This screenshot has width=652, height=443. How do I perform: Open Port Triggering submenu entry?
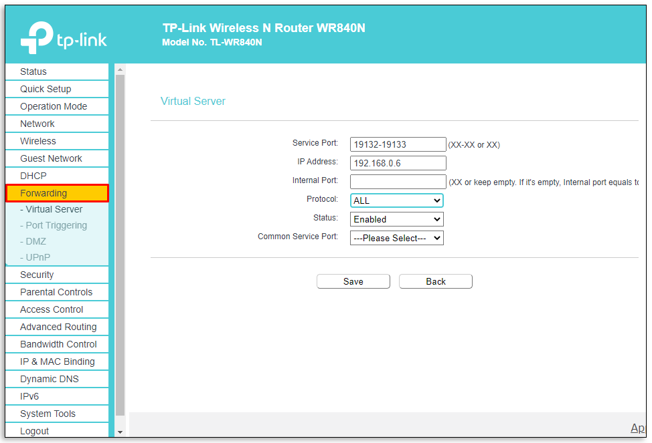54,225
